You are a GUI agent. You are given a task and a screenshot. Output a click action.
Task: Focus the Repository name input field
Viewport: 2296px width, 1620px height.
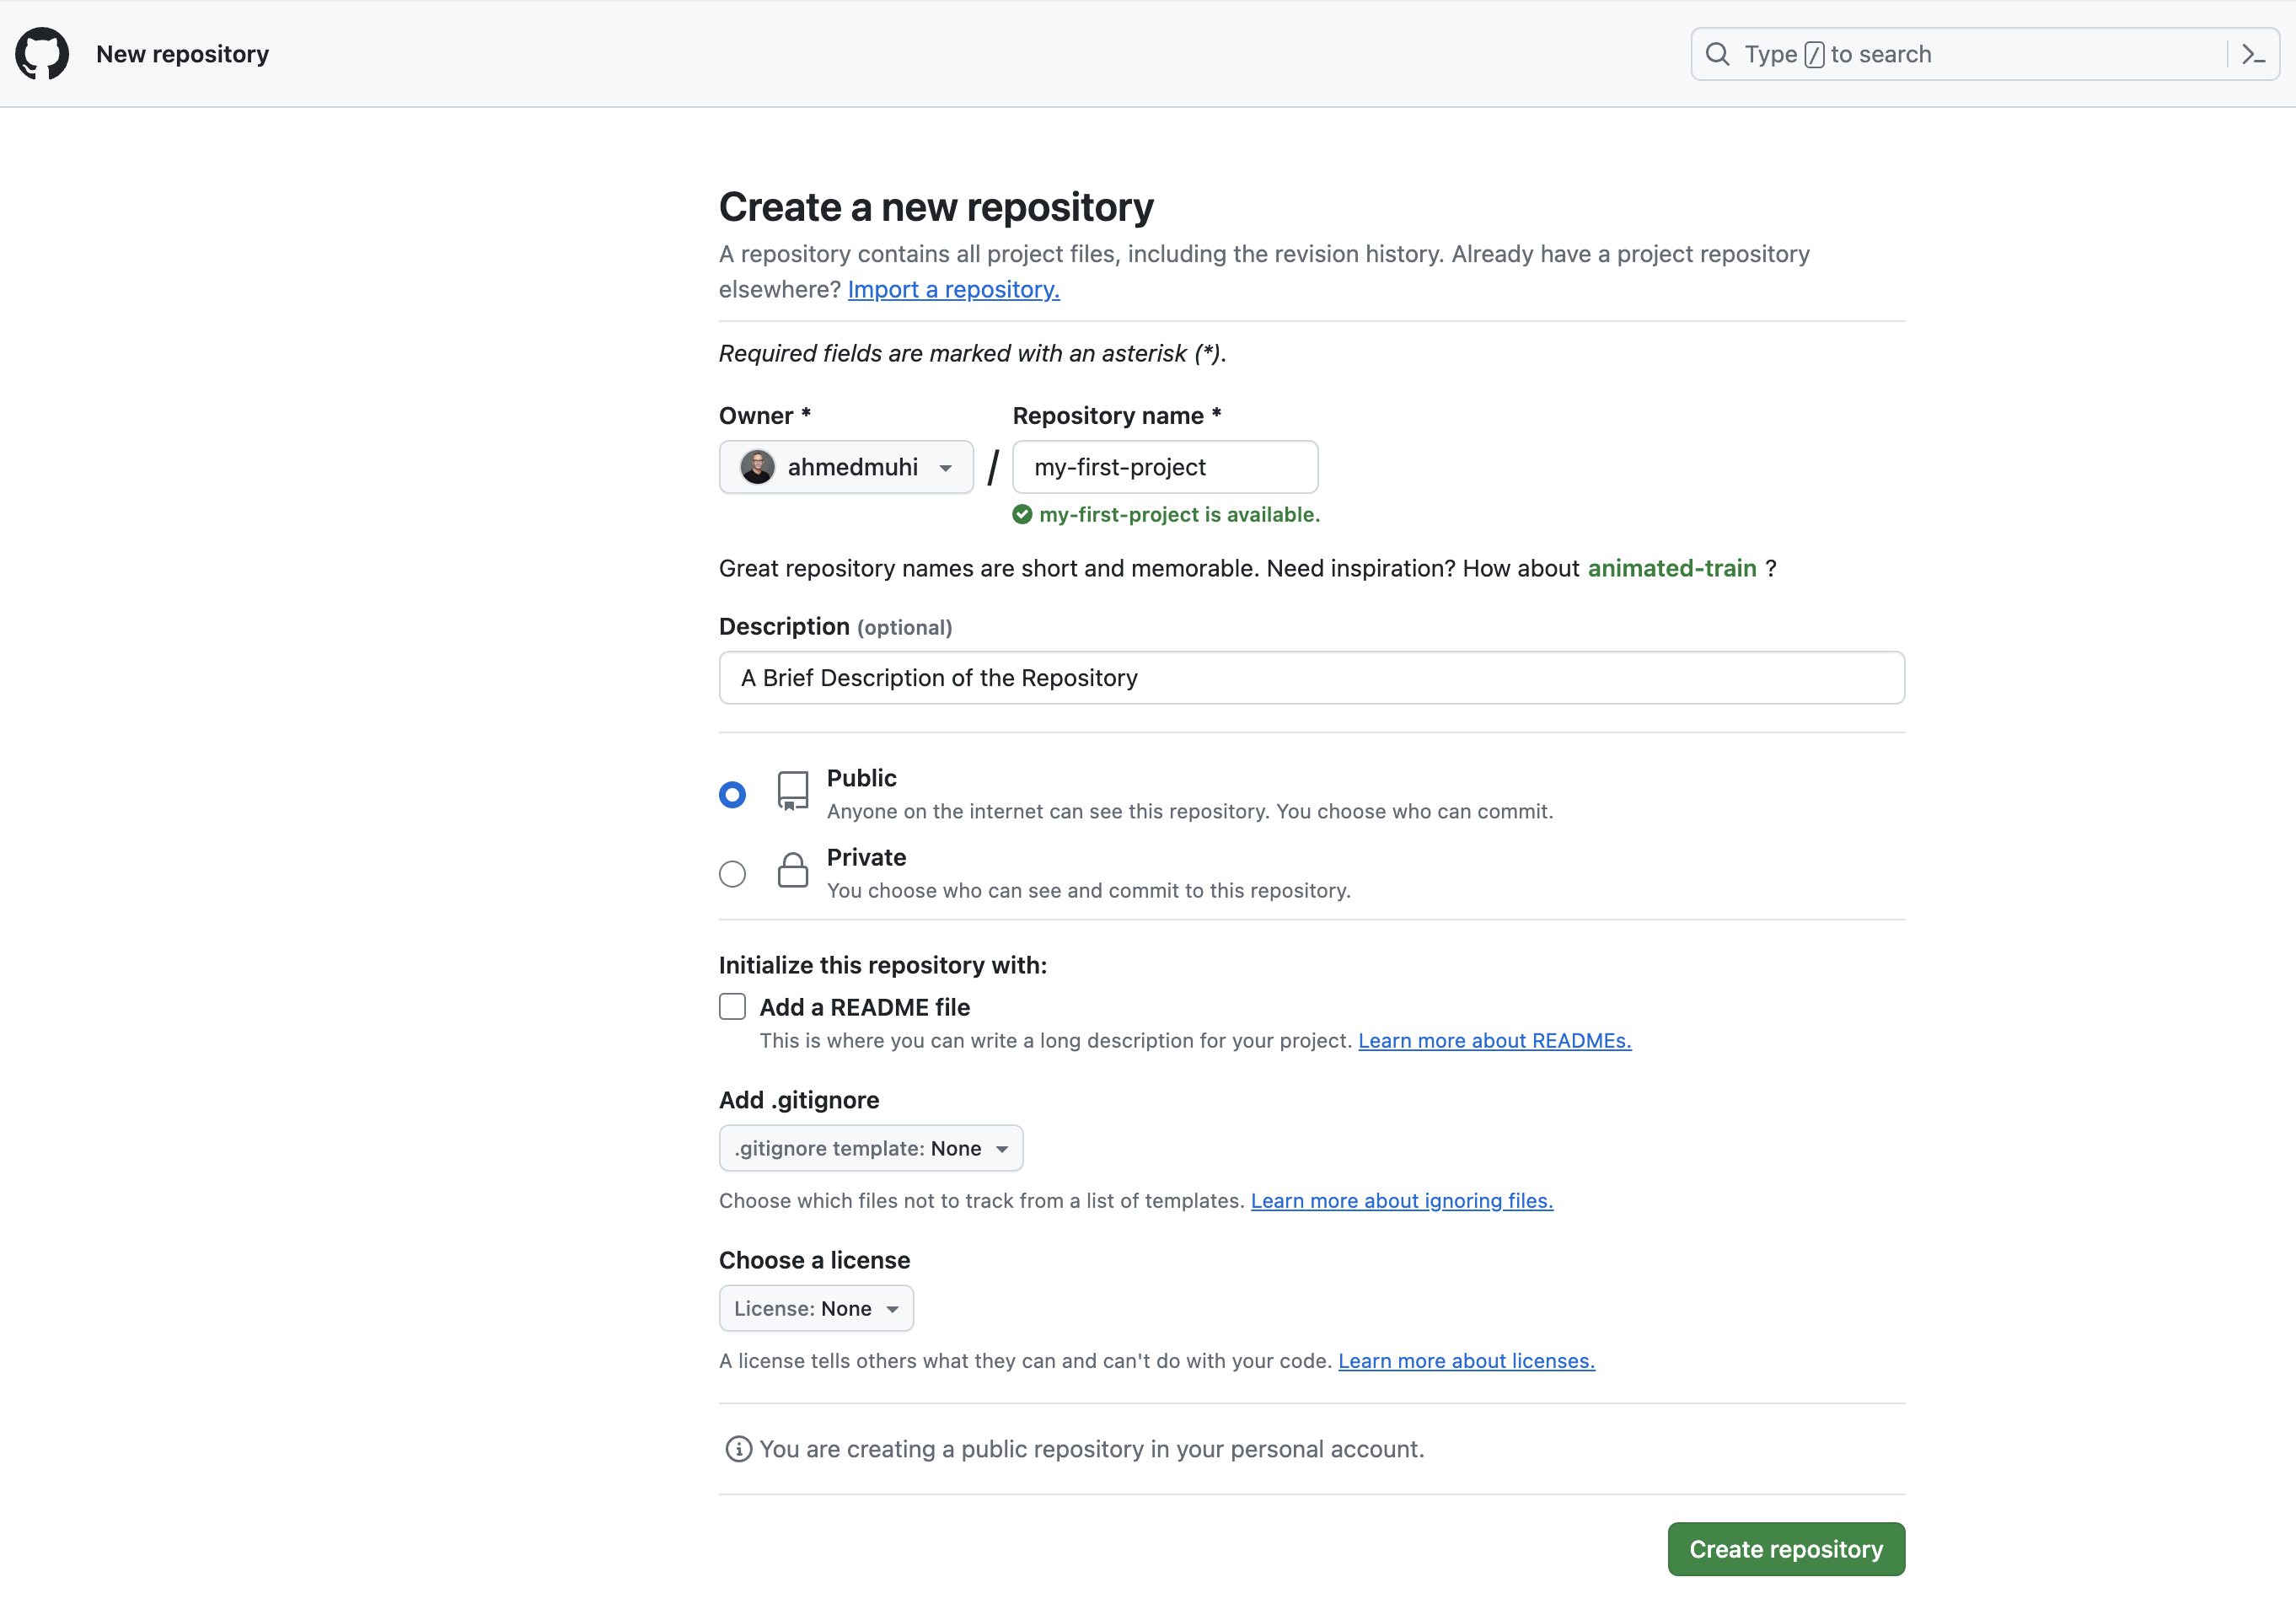coord(1165,467)
